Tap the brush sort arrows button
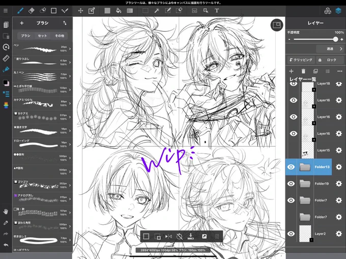346x259 pixels. 65,23
